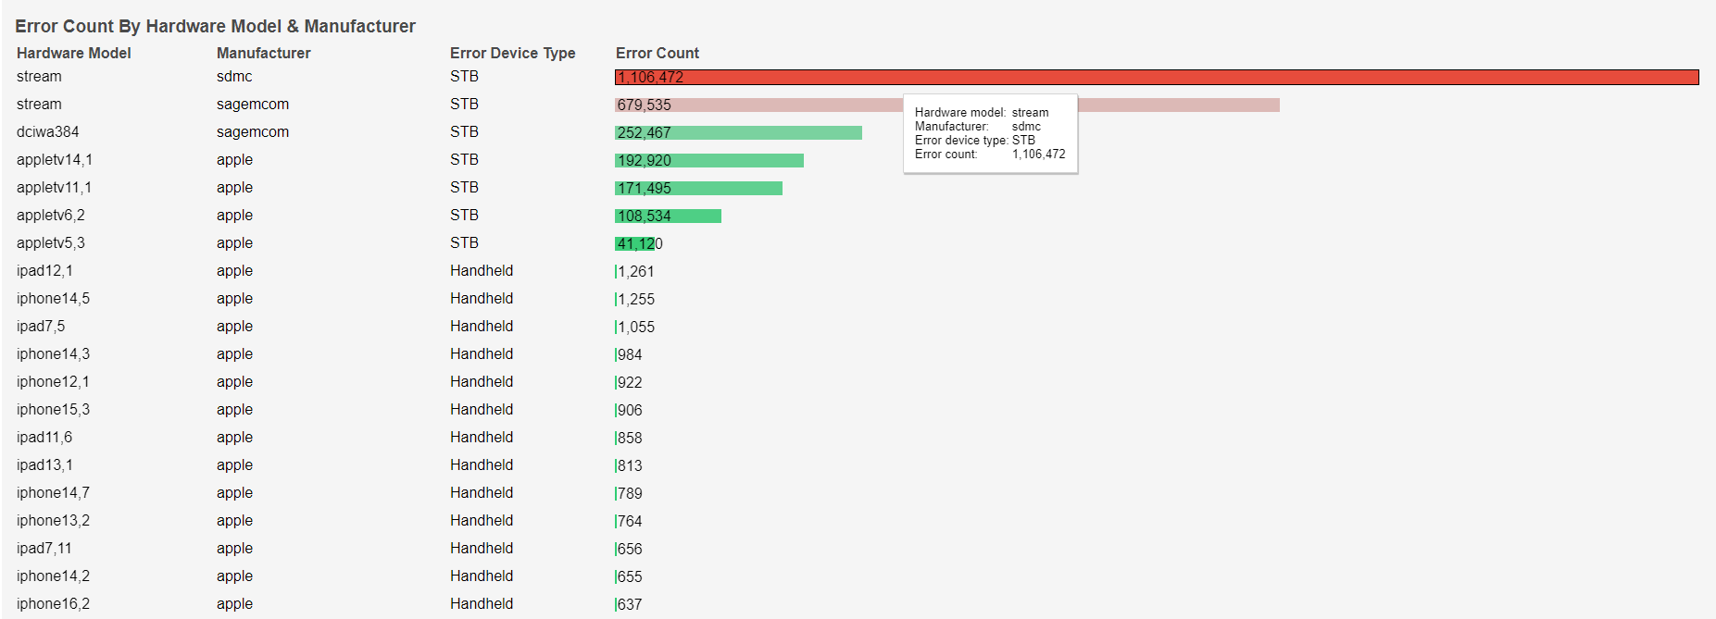Select the iphone16,2 hardware model
This screenshot has width=1716, height=619.
(x=53, y=604)
